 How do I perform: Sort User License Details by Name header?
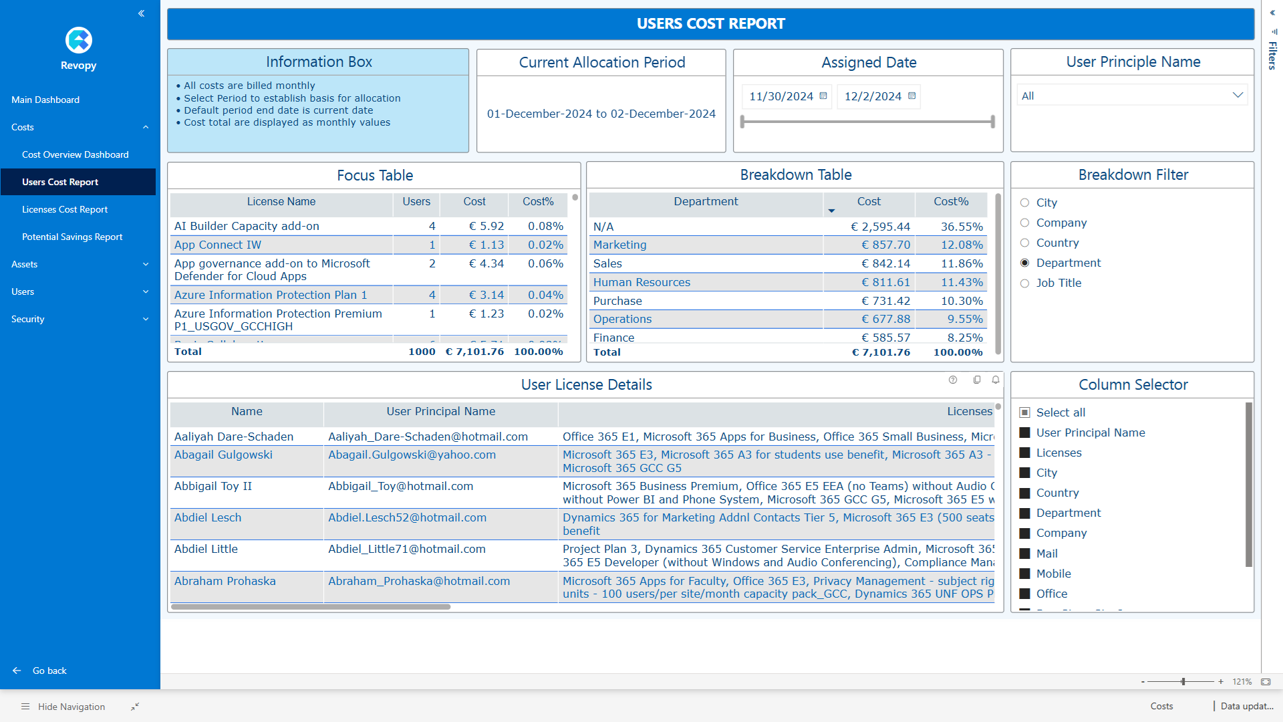(247, 411)
